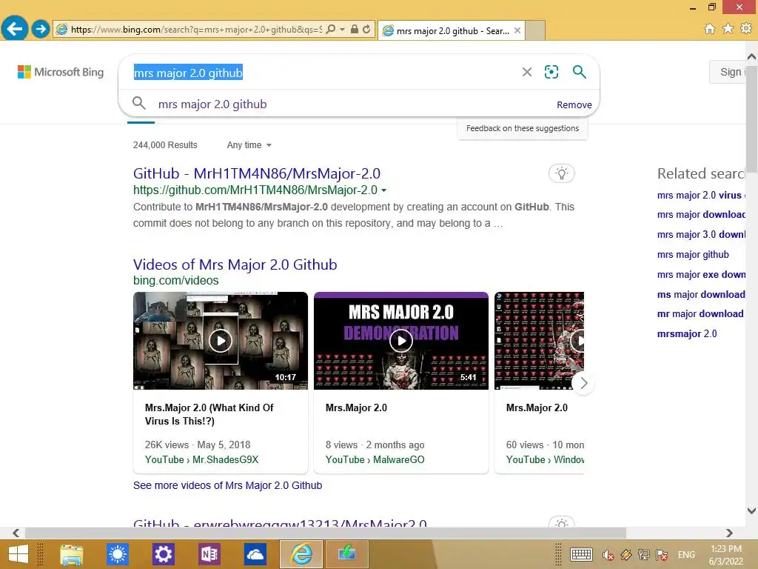The image size is (758, 569).
Task: Open Bing visual search camera icon
Action: (x=551, y=72)
